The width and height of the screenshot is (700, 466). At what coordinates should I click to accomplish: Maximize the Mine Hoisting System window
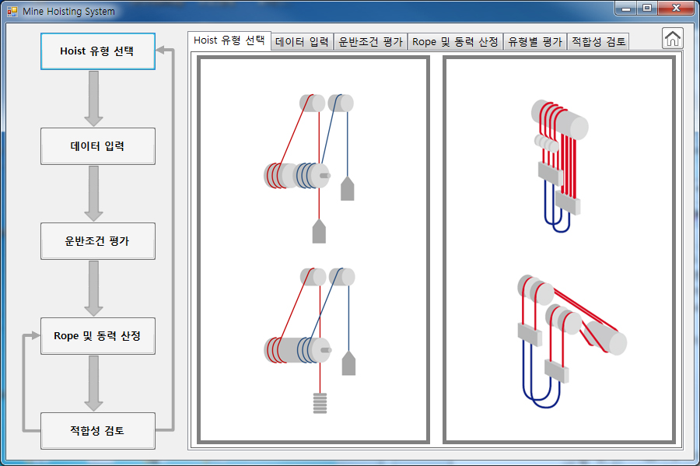pyautogui.click(x=647, y=9)
